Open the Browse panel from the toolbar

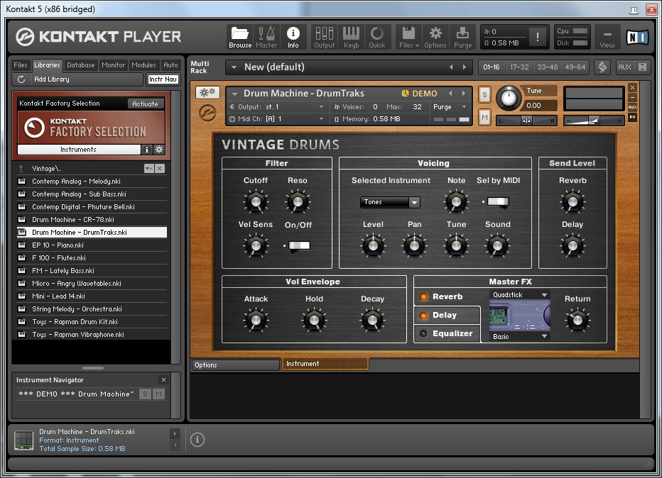pyautogui.click(x=240, y=37)
